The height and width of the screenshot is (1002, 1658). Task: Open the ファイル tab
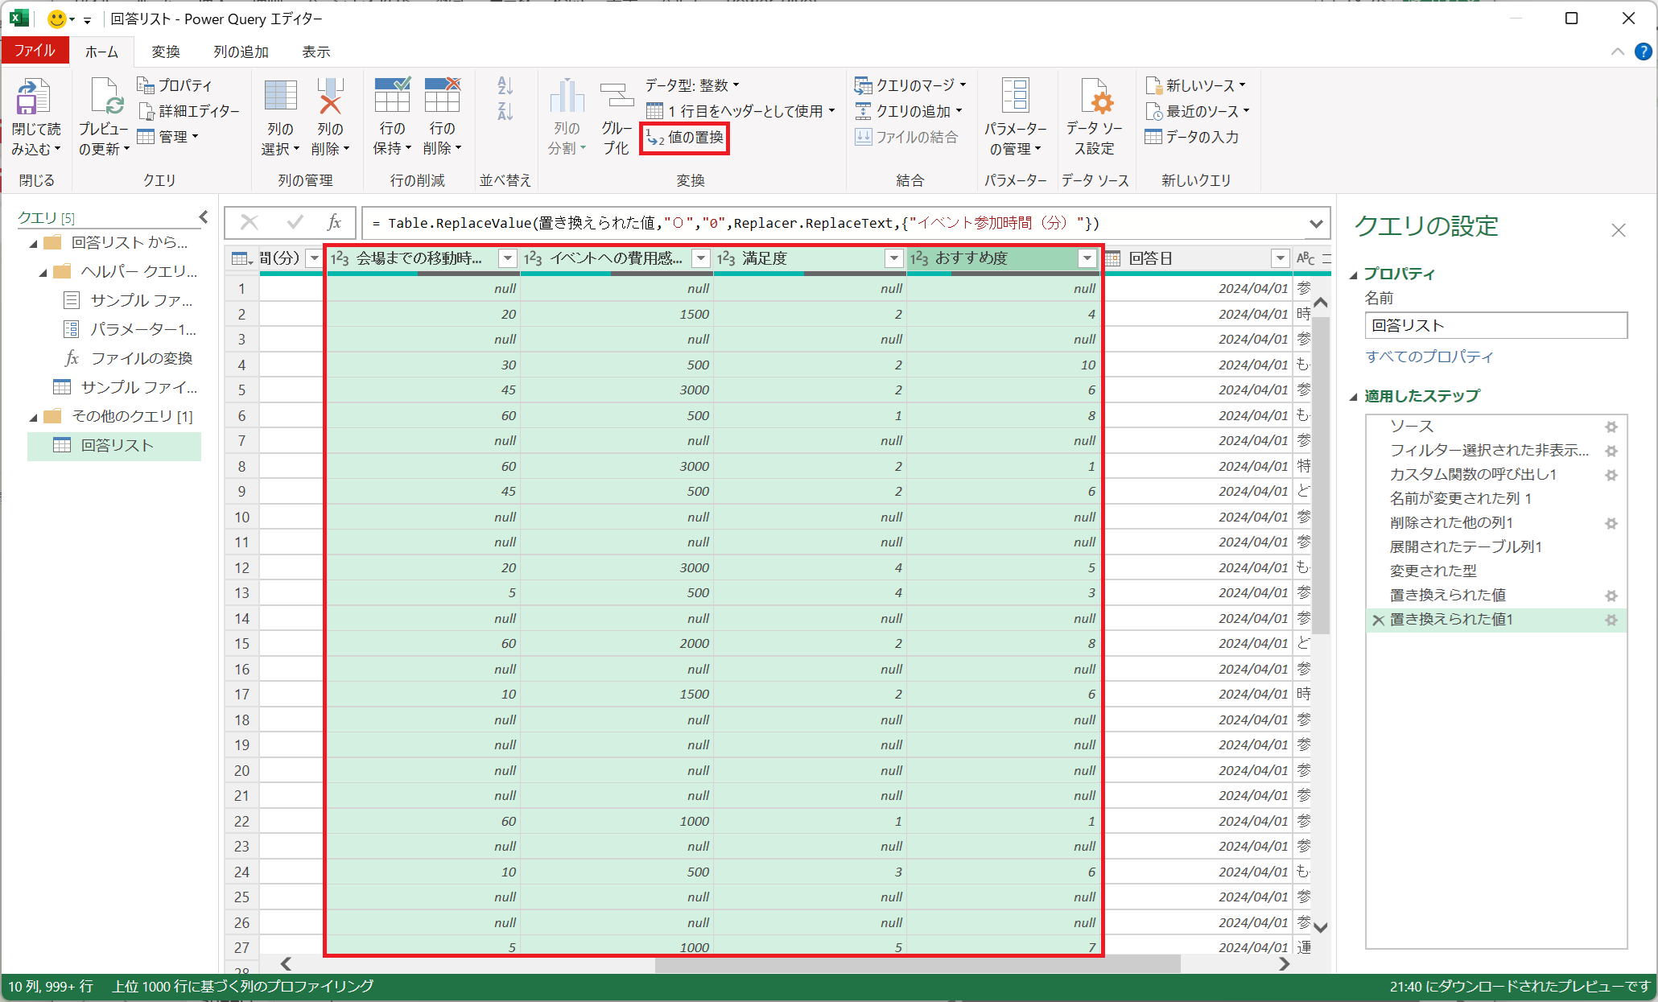(35, 51)
